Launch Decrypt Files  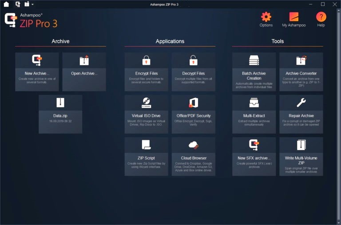click(x=194, y=72)
